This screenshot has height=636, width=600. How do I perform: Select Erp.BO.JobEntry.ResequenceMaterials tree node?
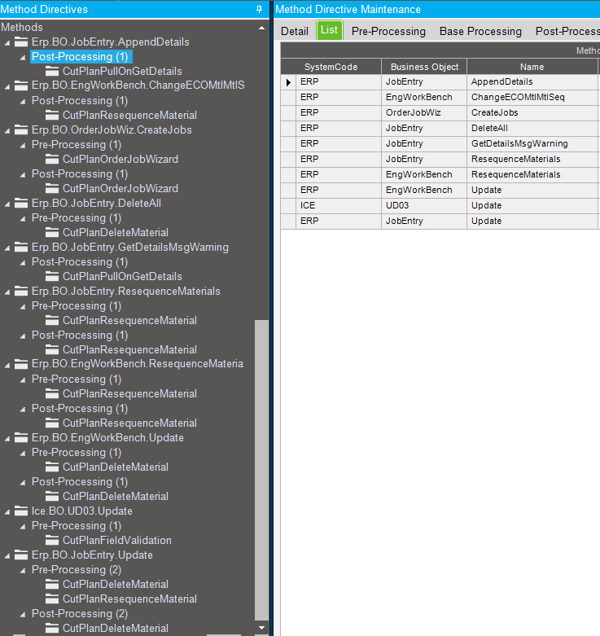[x=125, y=292]
